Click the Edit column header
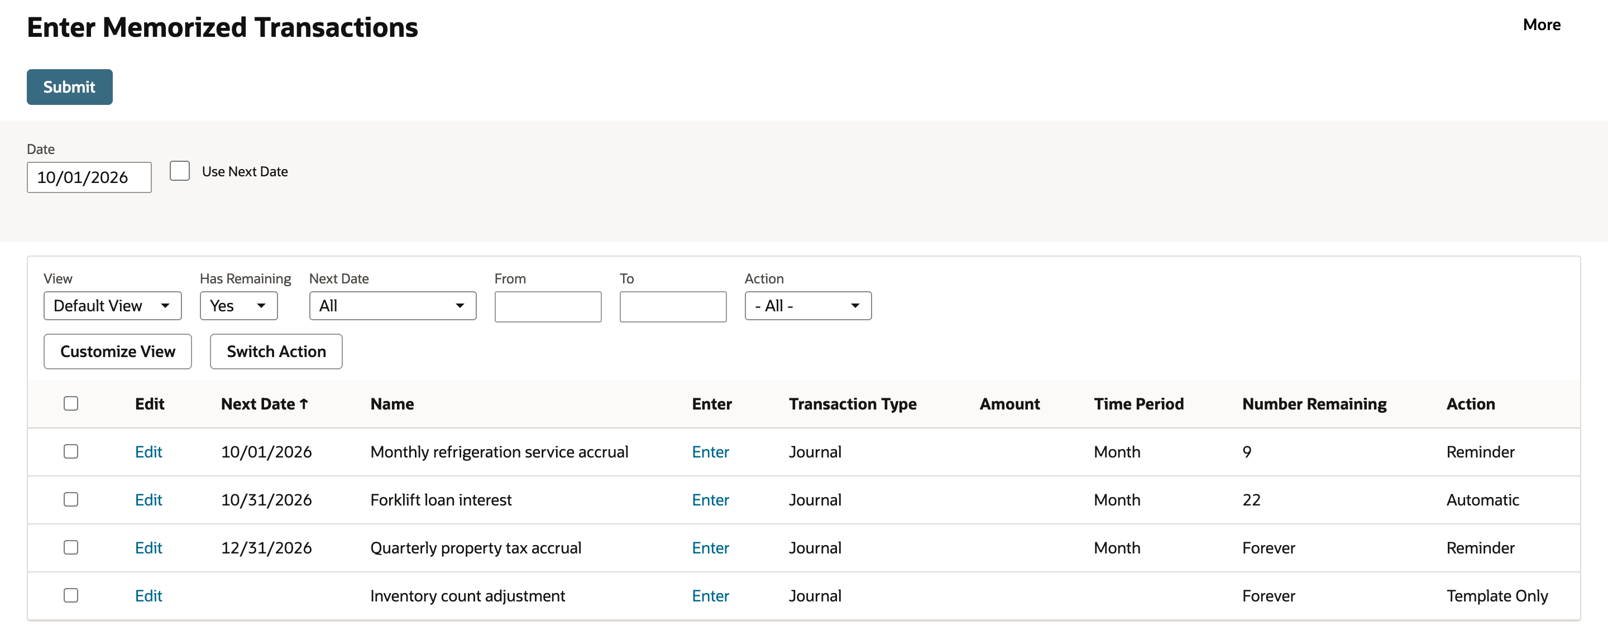Image resolution: width=1608 pixels, height=626 pixels. pyautogui.click(x=149, y=404)
